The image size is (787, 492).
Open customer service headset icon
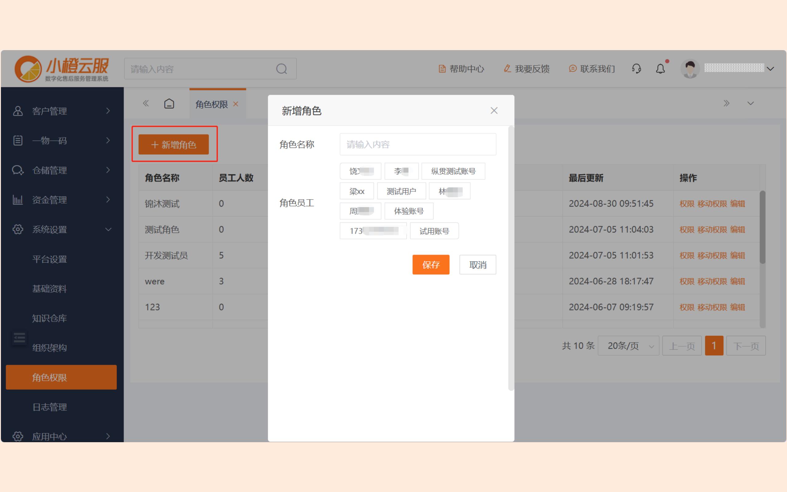[x=636, y=69]
